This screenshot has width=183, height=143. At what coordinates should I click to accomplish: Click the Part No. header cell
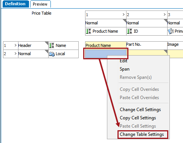pos(147,45)
